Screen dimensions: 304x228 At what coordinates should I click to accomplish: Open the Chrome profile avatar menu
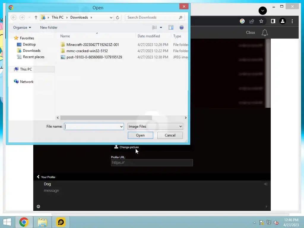(283, 21)
